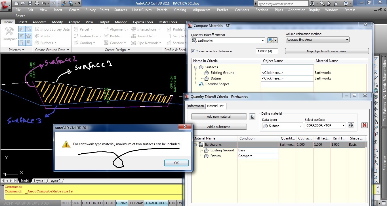Click the edit criteria pencil icon

[270, 40]
